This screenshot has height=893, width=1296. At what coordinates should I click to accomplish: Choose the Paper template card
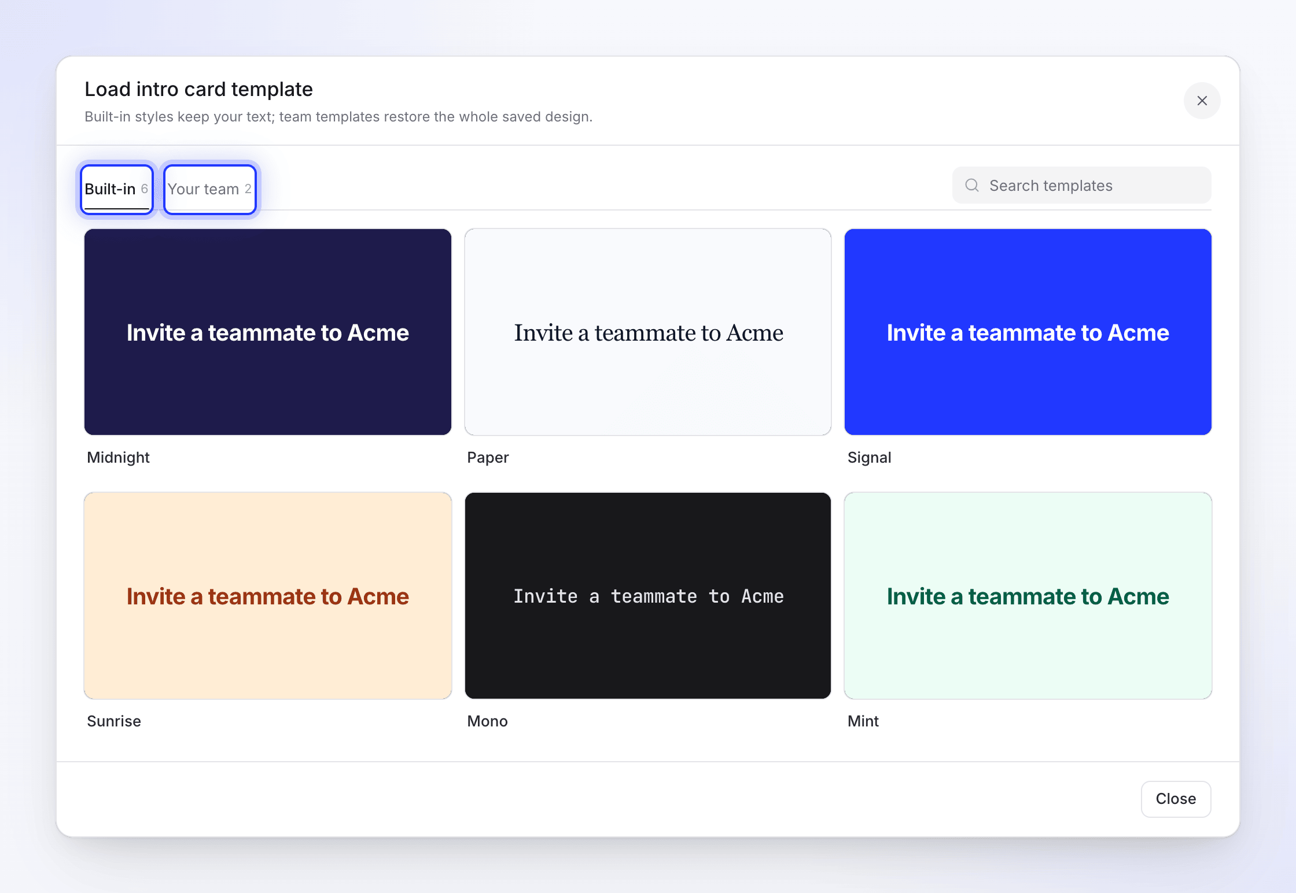648,332
